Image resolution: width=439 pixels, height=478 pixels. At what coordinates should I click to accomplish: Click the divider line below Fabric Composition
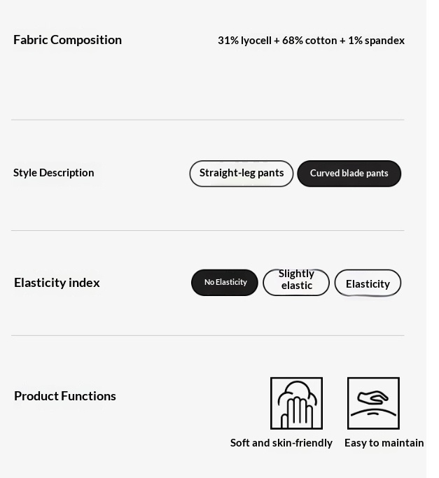point(208,120)
